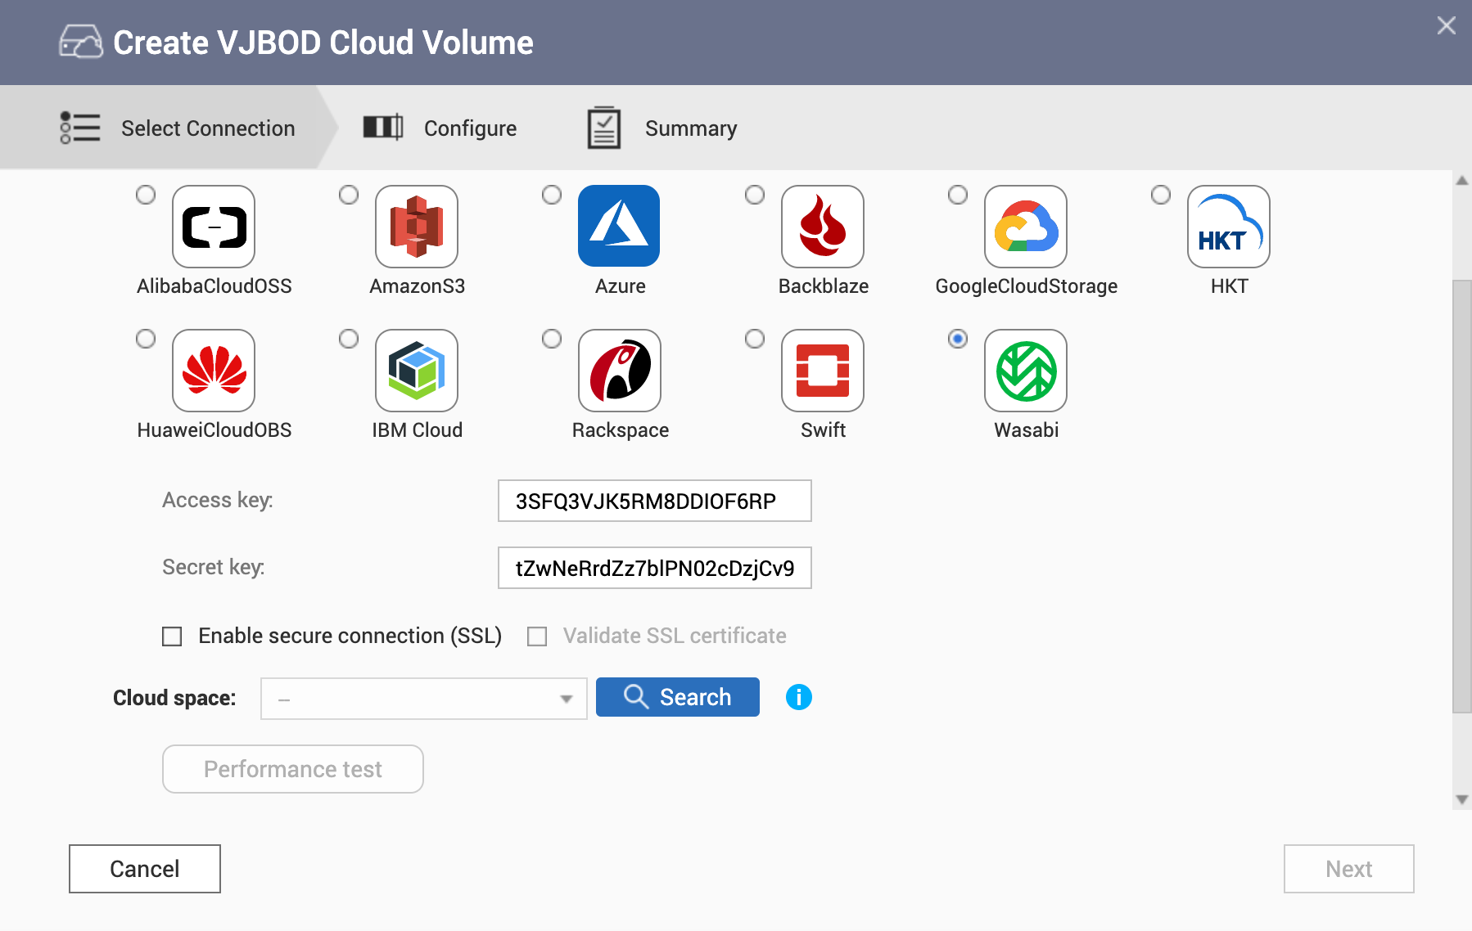Search for cloud spaces
1472x931 pixels.
pyautogui.click(x=678, y=697)
